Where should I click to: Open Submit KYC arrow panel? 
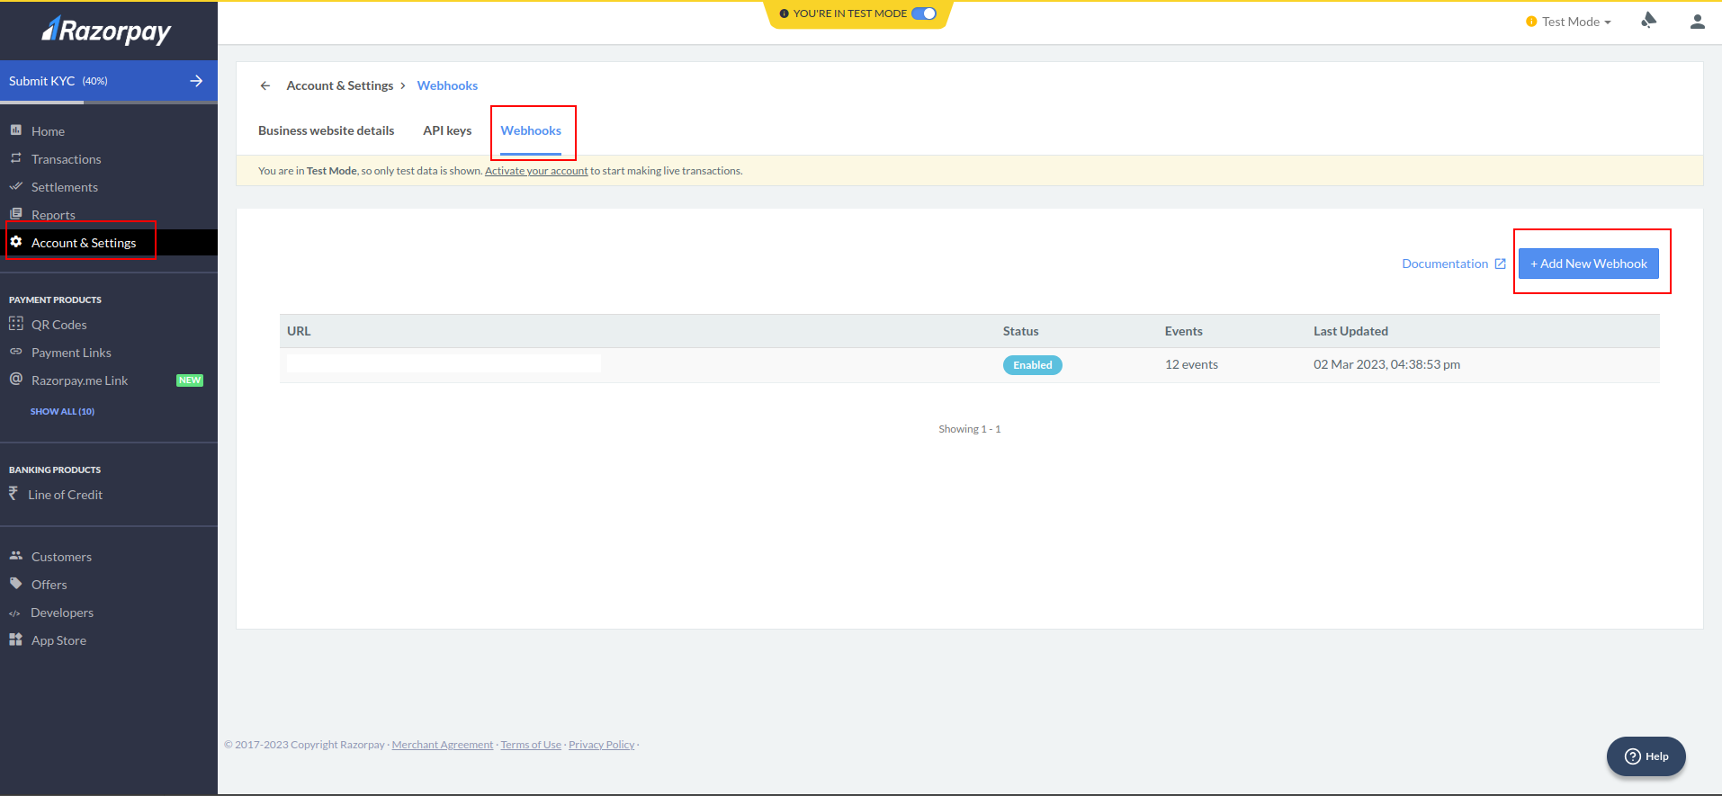[x=196, y=81]
